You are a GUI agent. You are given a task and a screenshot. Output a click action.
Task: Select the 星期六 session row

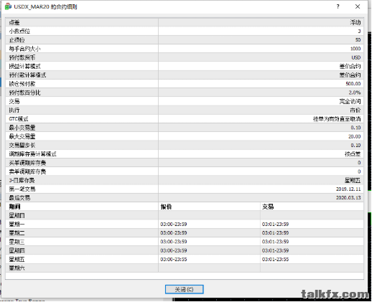coord(185,268)
